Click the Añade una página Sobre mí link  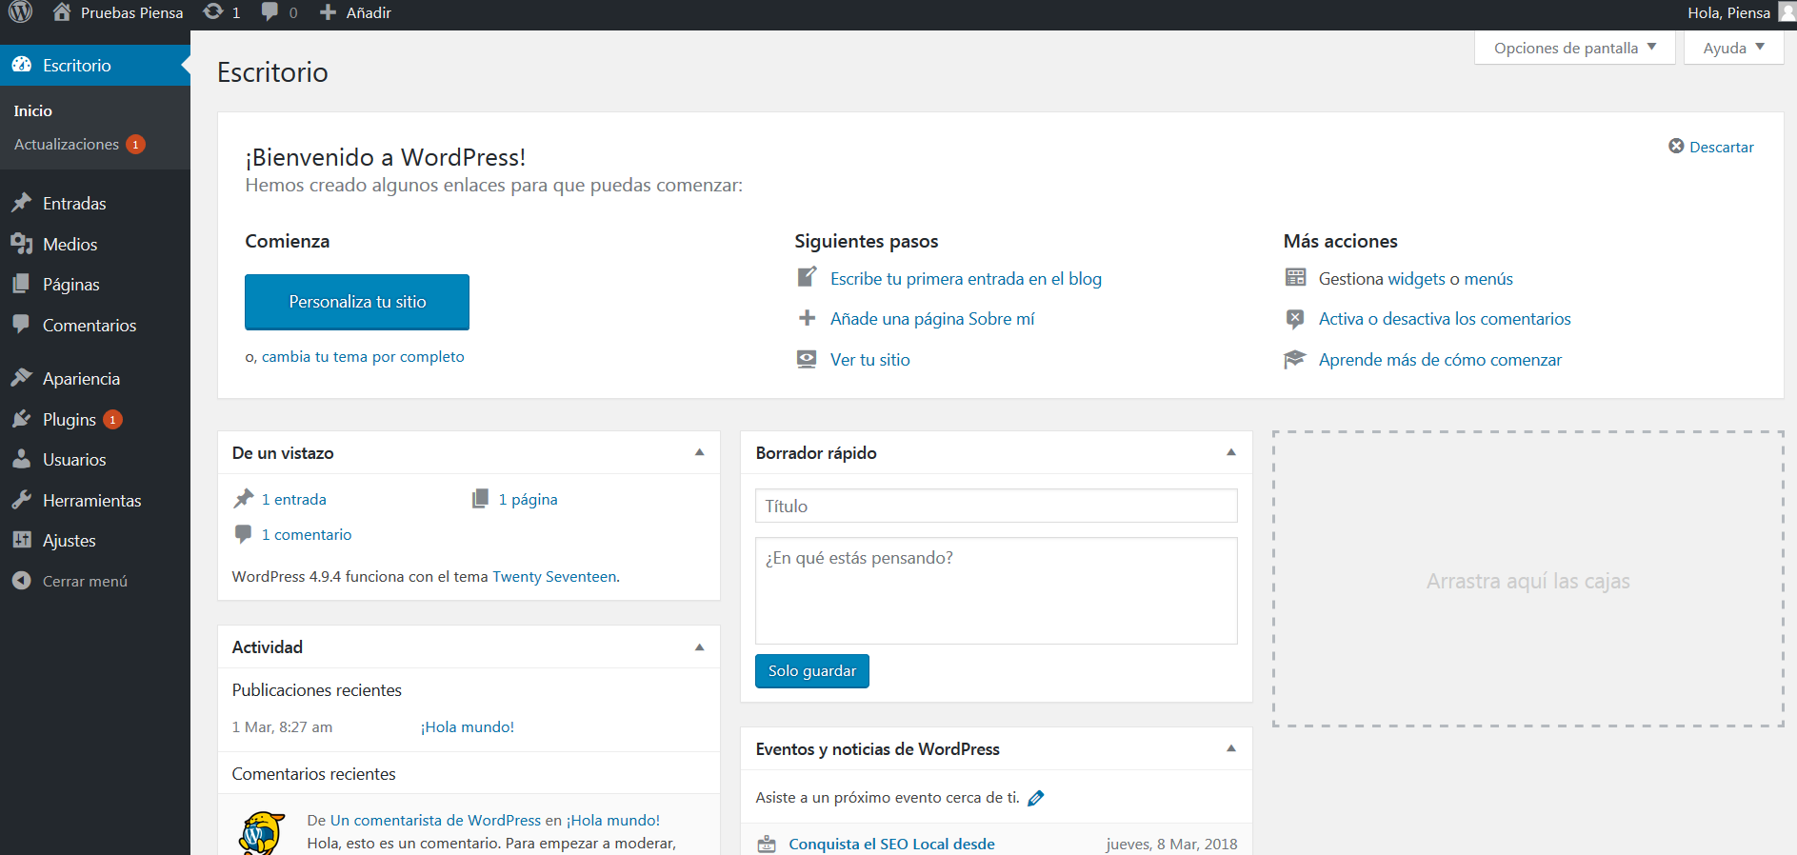932,319
